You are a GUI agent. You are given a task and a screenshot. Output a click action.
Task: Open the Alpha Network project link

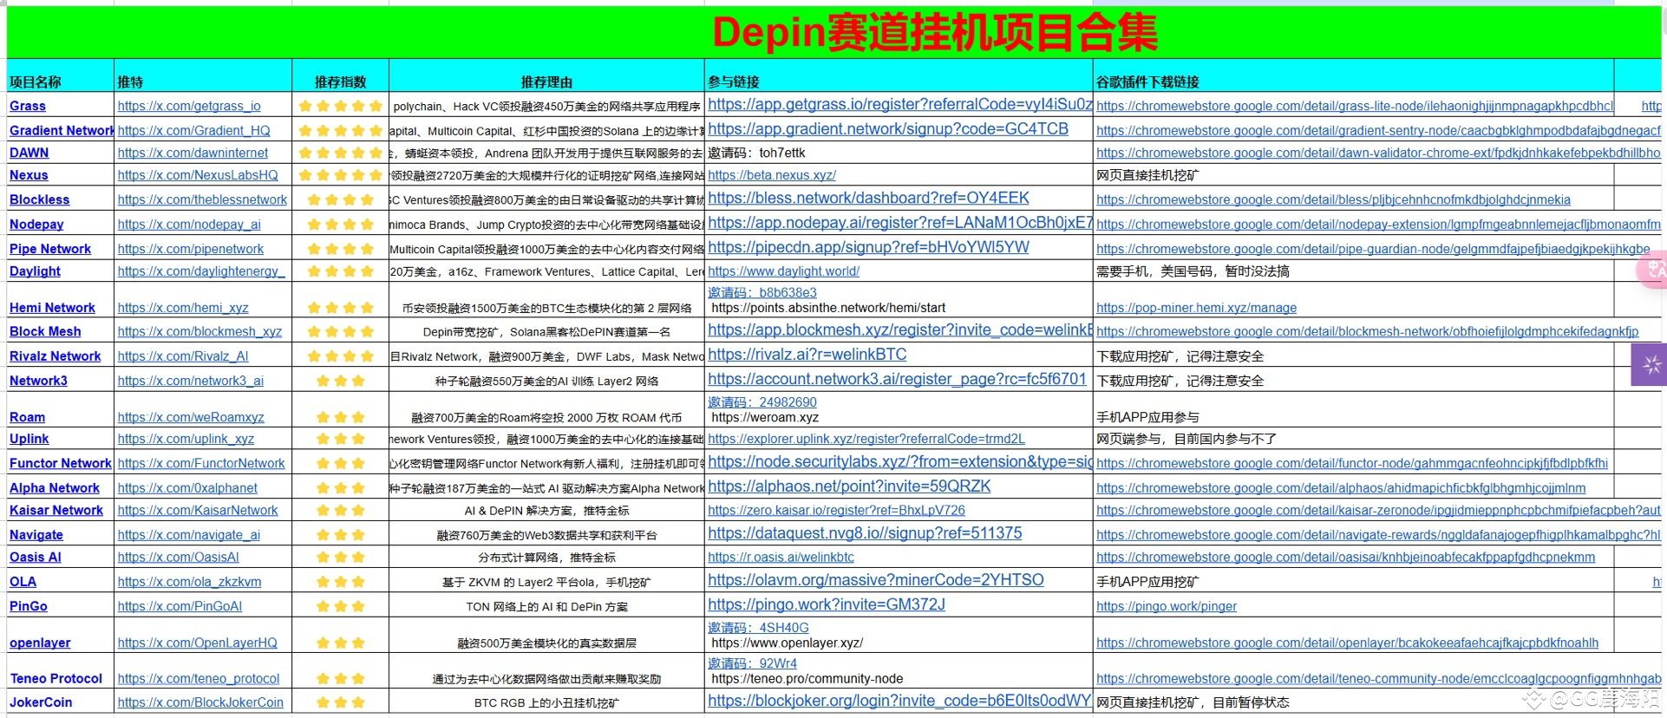[55, 488]
